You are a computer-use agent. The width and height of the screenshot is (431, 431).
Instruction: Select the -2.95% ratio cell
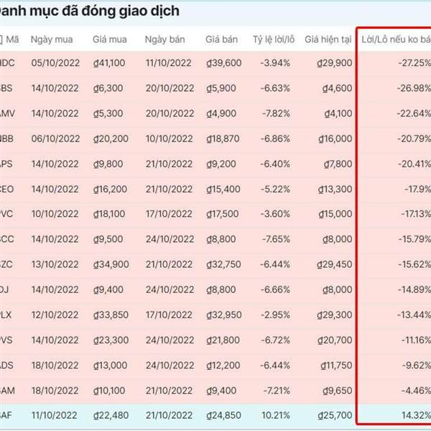275,315
